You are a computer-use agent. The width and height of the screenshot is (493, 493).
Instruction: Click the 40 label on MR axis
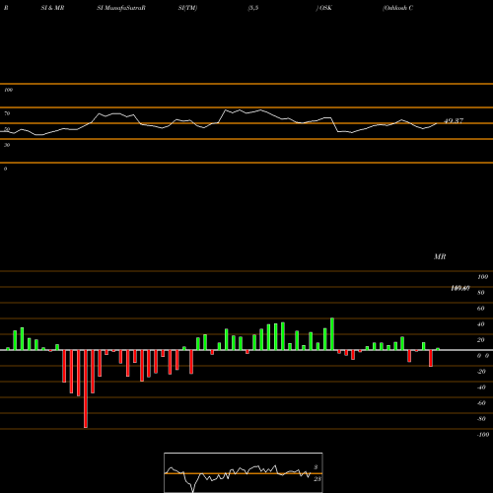[481, 324]
